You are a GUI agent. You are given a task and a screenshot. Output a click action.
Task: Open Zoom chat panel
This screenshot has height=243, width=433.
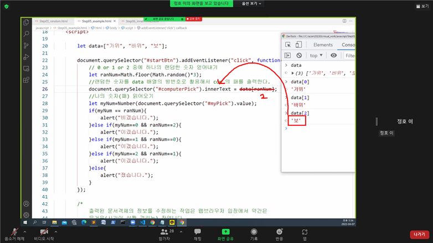pos(198,235)
